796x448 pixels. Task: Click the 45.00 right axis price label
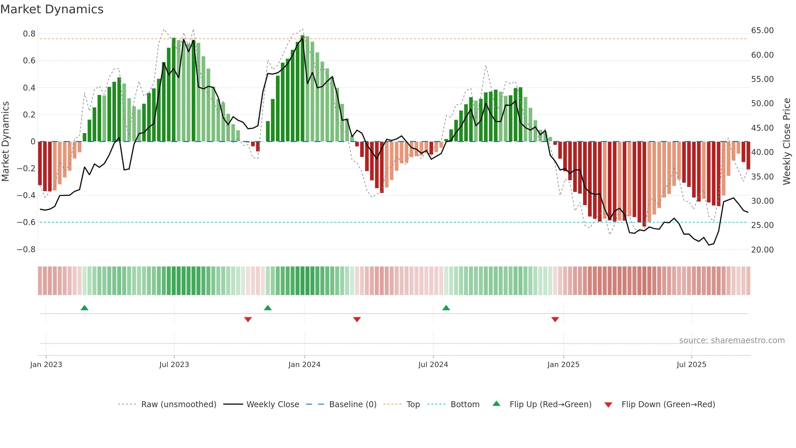tap(763, 128)
